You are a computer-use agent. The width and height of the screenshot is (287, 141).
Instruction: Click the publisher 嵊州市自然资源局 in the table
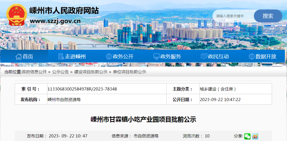pyautogui.click(x=64, y=100)
